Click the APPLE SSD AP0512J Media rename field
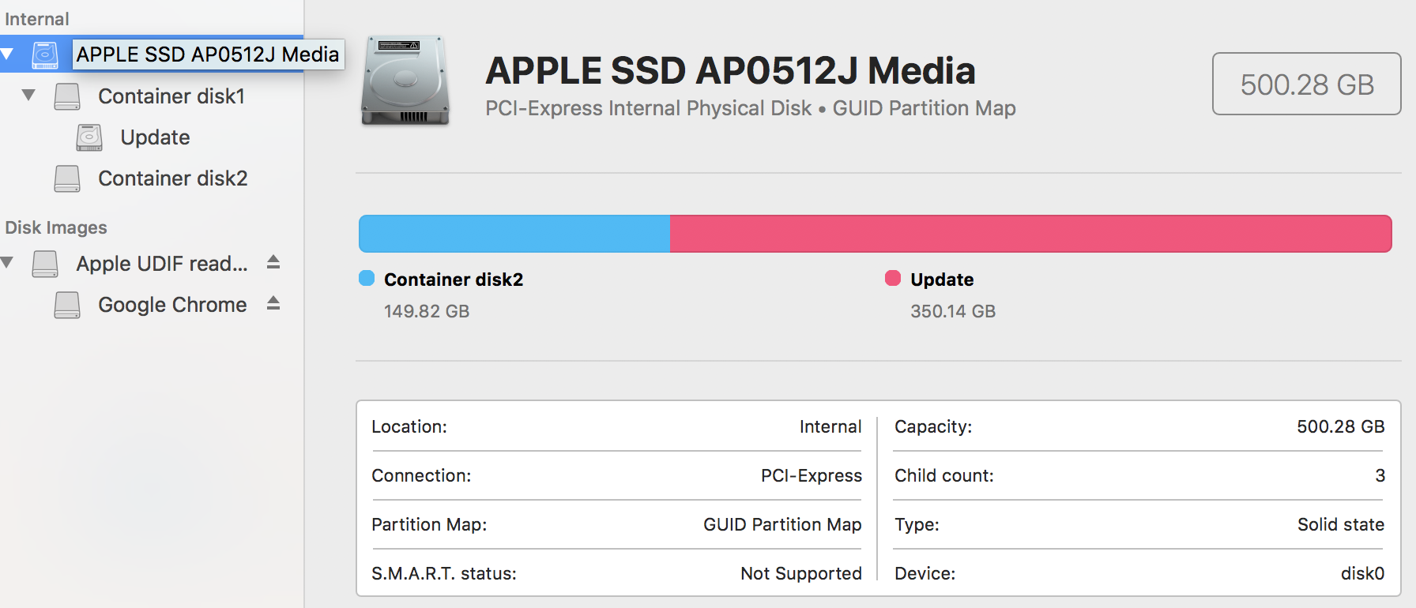This screenshot has width=1416, height=608. click(x=208, y=54)
